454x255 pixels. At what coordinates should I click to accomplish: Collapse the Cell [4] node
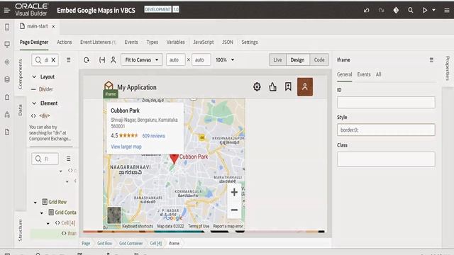(48, 224)
